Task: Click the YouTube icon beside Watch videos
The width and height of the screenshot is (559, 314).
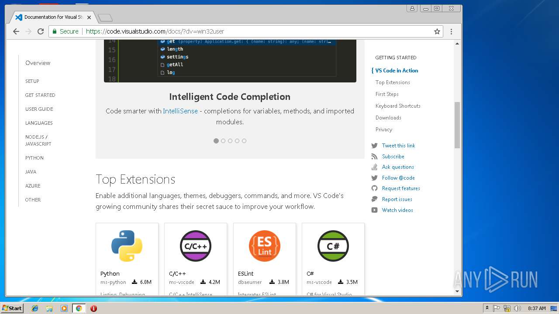Action: [374, 210]
